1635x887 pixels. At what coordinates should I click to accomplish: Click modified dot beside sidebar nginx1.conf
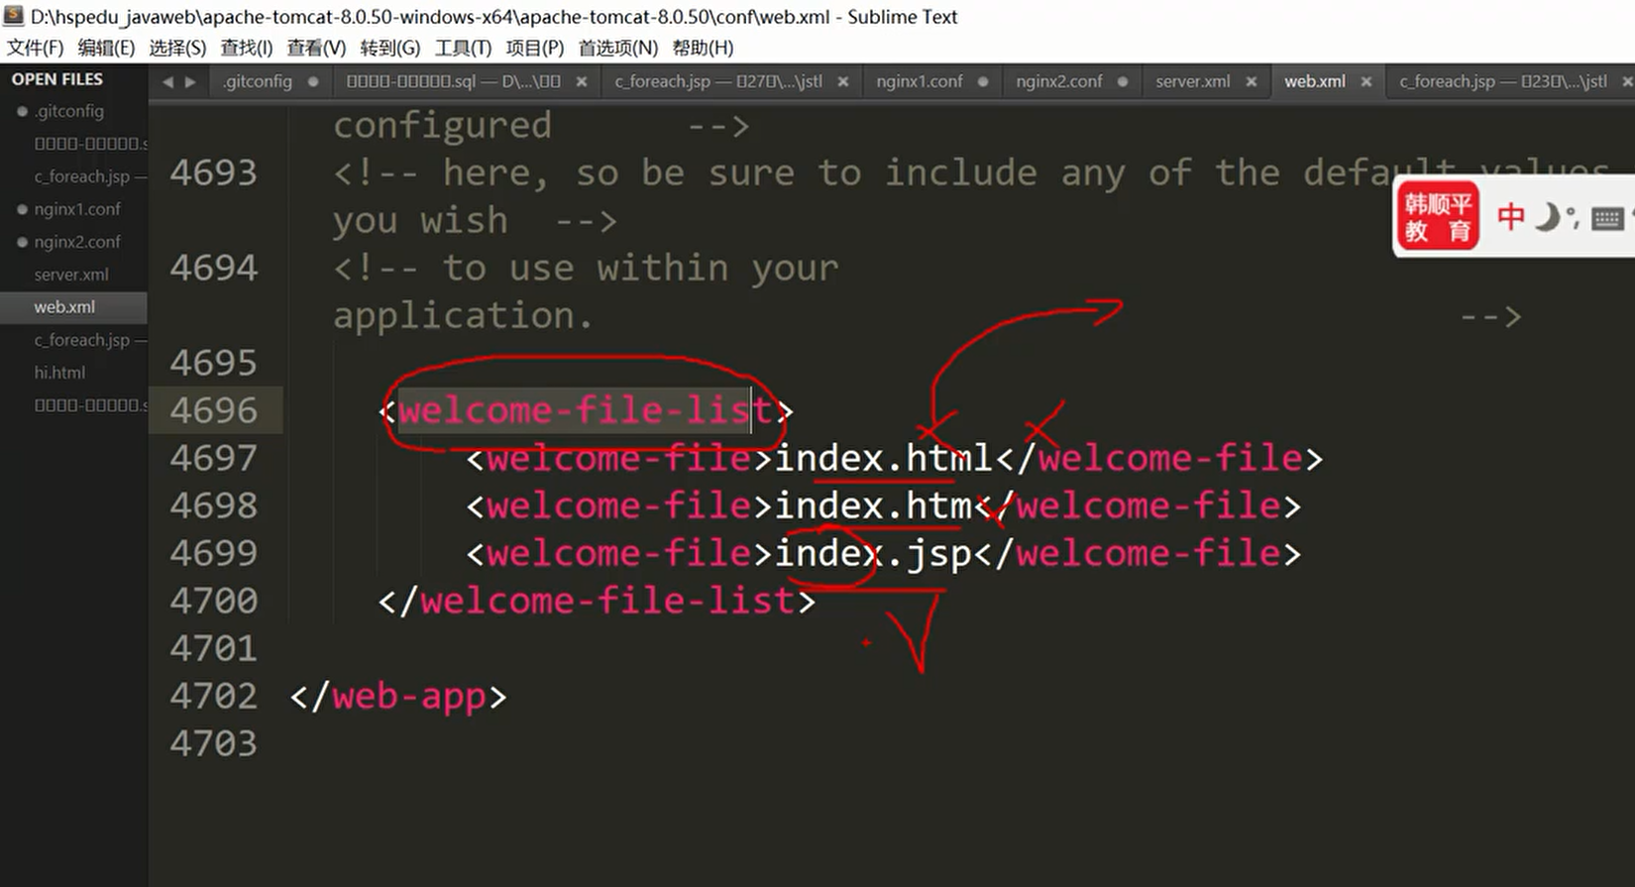(22, 209)
